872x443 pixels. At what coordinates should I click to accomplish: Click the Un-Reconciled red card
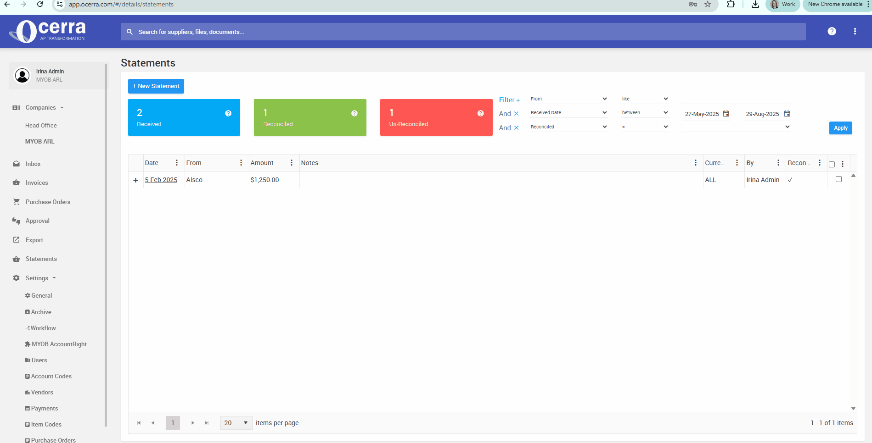tap(436, 117)
